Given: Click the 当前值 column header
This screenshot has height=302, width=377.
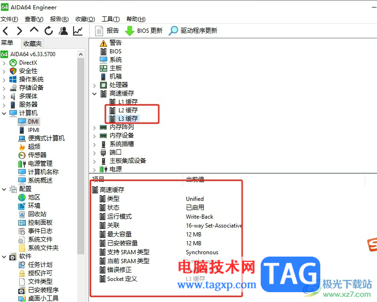Looking at the screenshot, I should click(x=195, y=179).
